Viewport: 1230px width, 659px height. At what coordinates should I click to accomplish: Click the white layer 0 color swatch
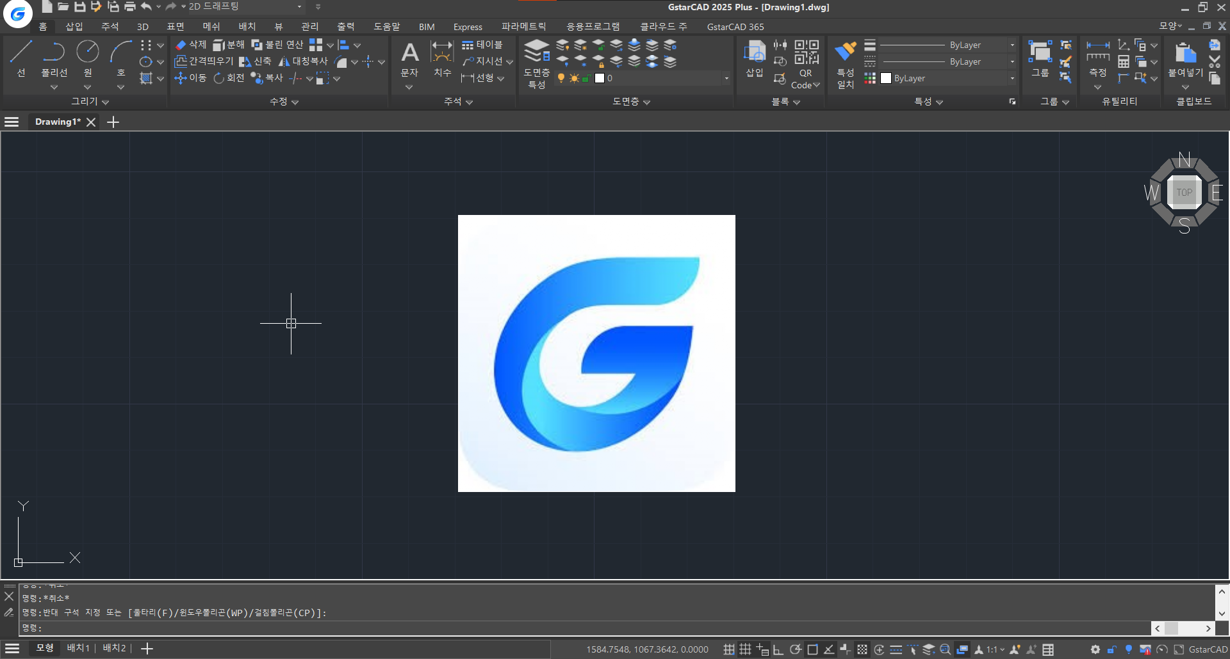coord(600,78)
